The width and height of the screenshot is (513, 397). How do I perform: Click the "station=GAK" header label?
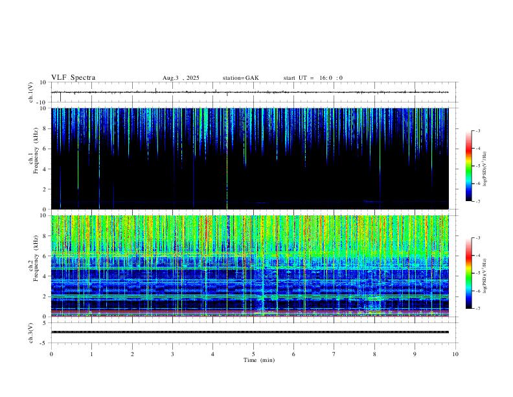click(241, 78)
